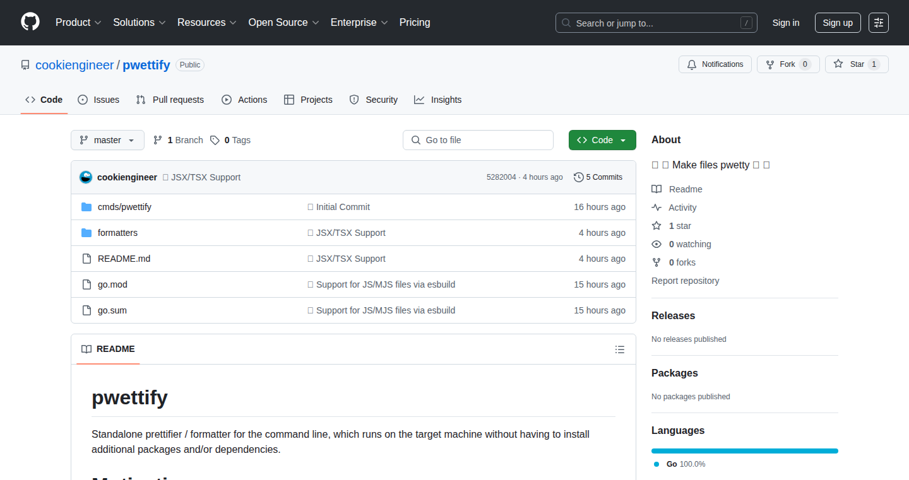
Task: Click Report repository link
Action: [x=686, y=281]
